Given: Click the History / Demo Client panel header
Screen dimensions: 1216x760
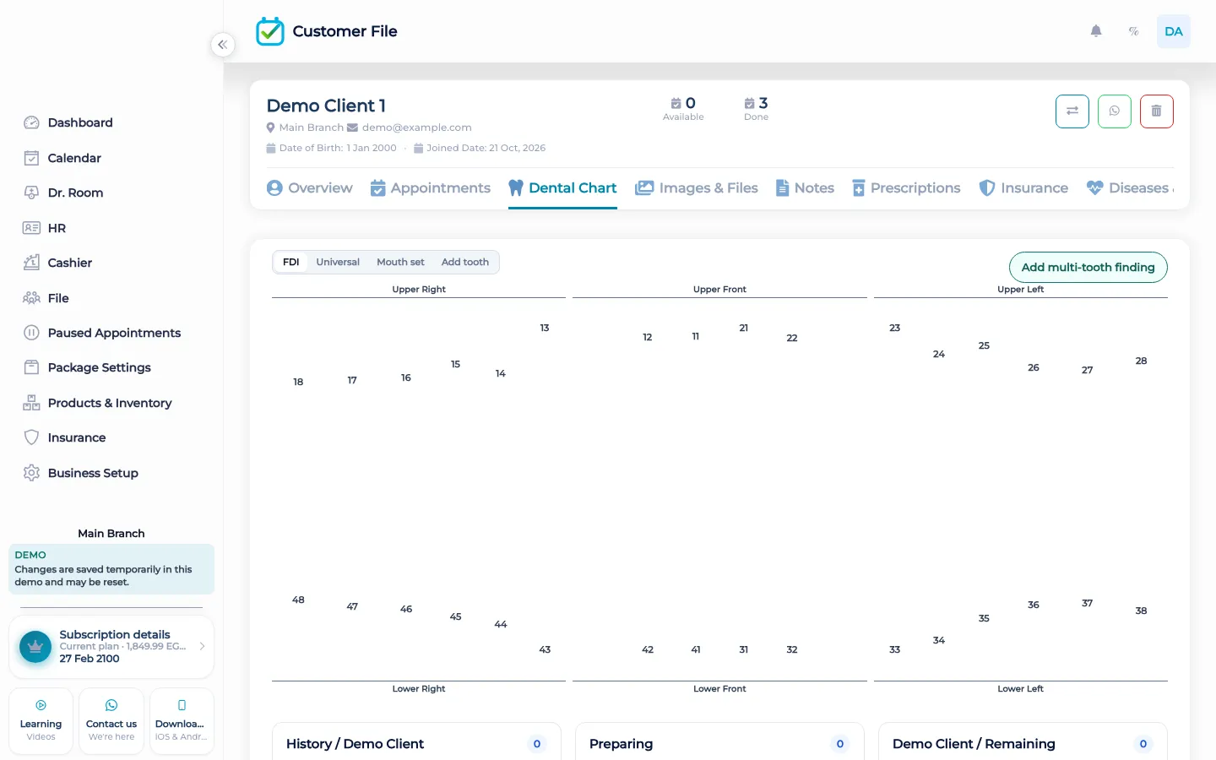Looking at the screenshot, I should [x=416, y=743].
